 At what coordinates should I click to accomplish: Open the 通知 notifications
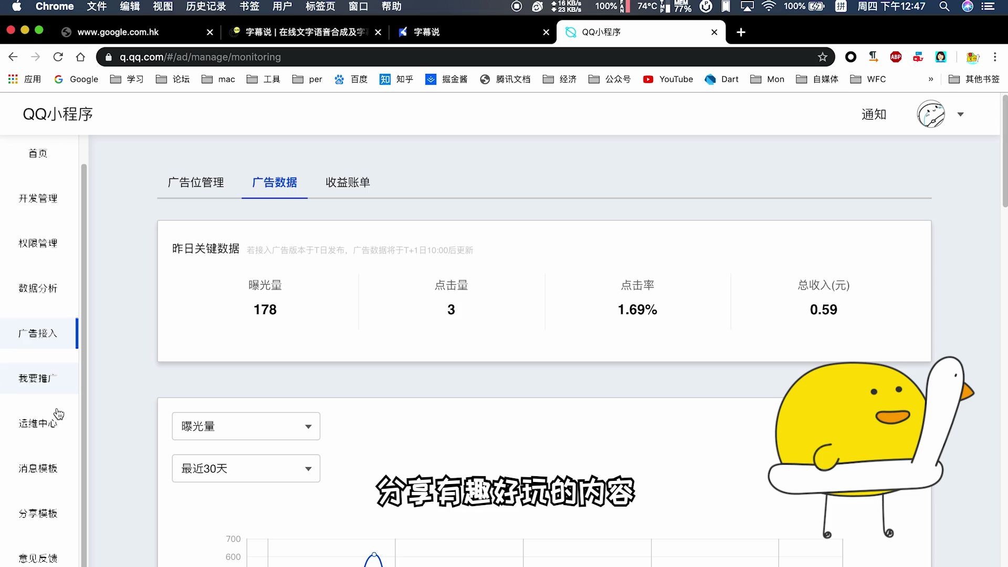pyautogui.click(x=874, y=114)
